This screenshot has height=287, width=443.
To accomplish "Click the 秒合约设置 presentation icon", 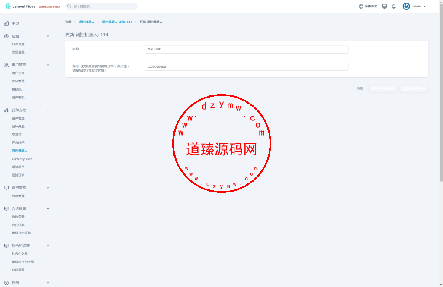I will coord(6,246).
